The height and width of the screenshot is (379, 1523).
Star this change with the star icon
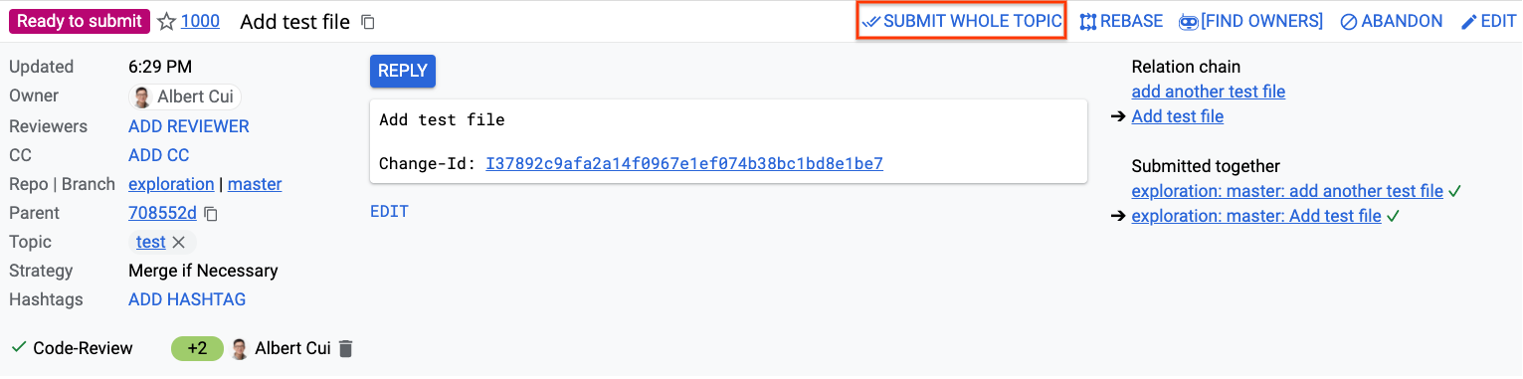[x=166, y=22]
